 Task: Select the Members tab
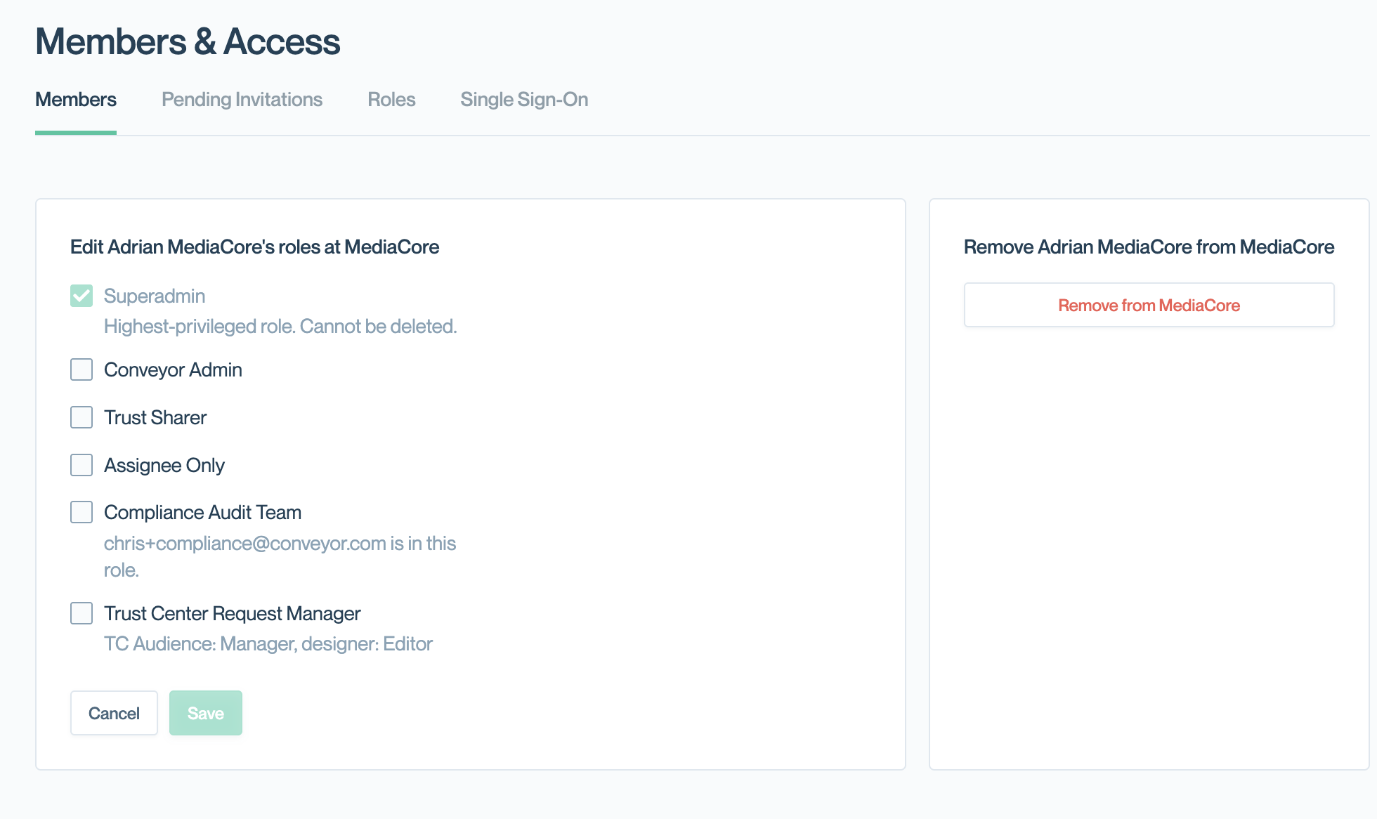coord(76,100)
